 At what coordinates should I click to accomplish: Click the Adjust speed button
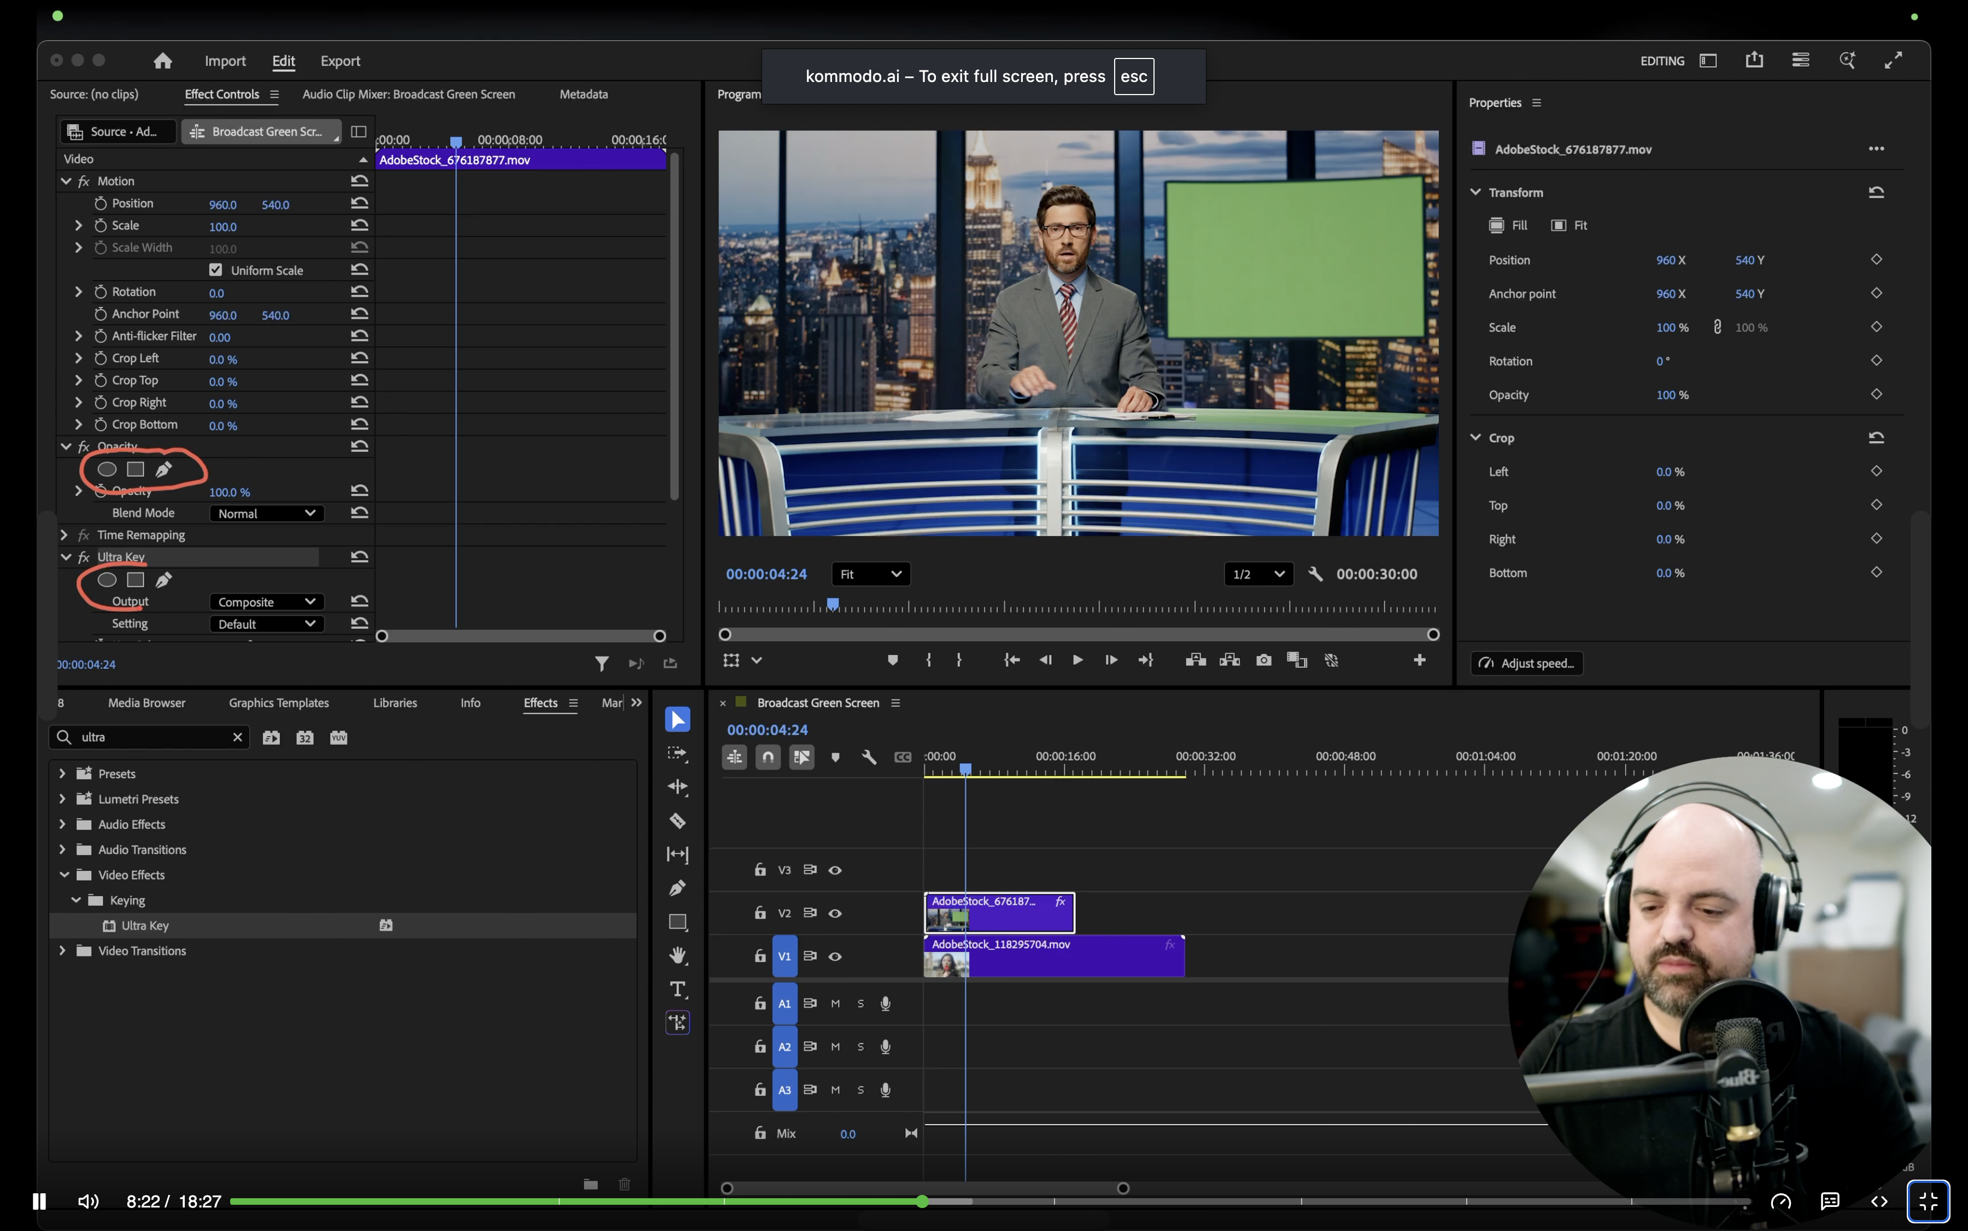point(1527,663)
